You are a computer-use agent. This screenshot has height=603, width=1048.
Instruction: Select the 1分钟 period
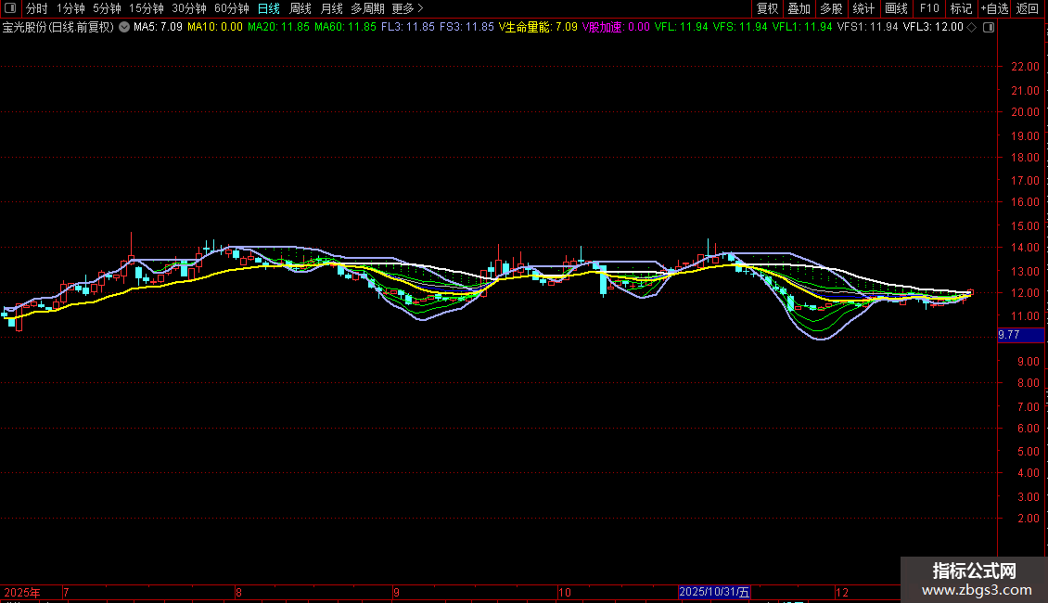click(x=70, y=8)
